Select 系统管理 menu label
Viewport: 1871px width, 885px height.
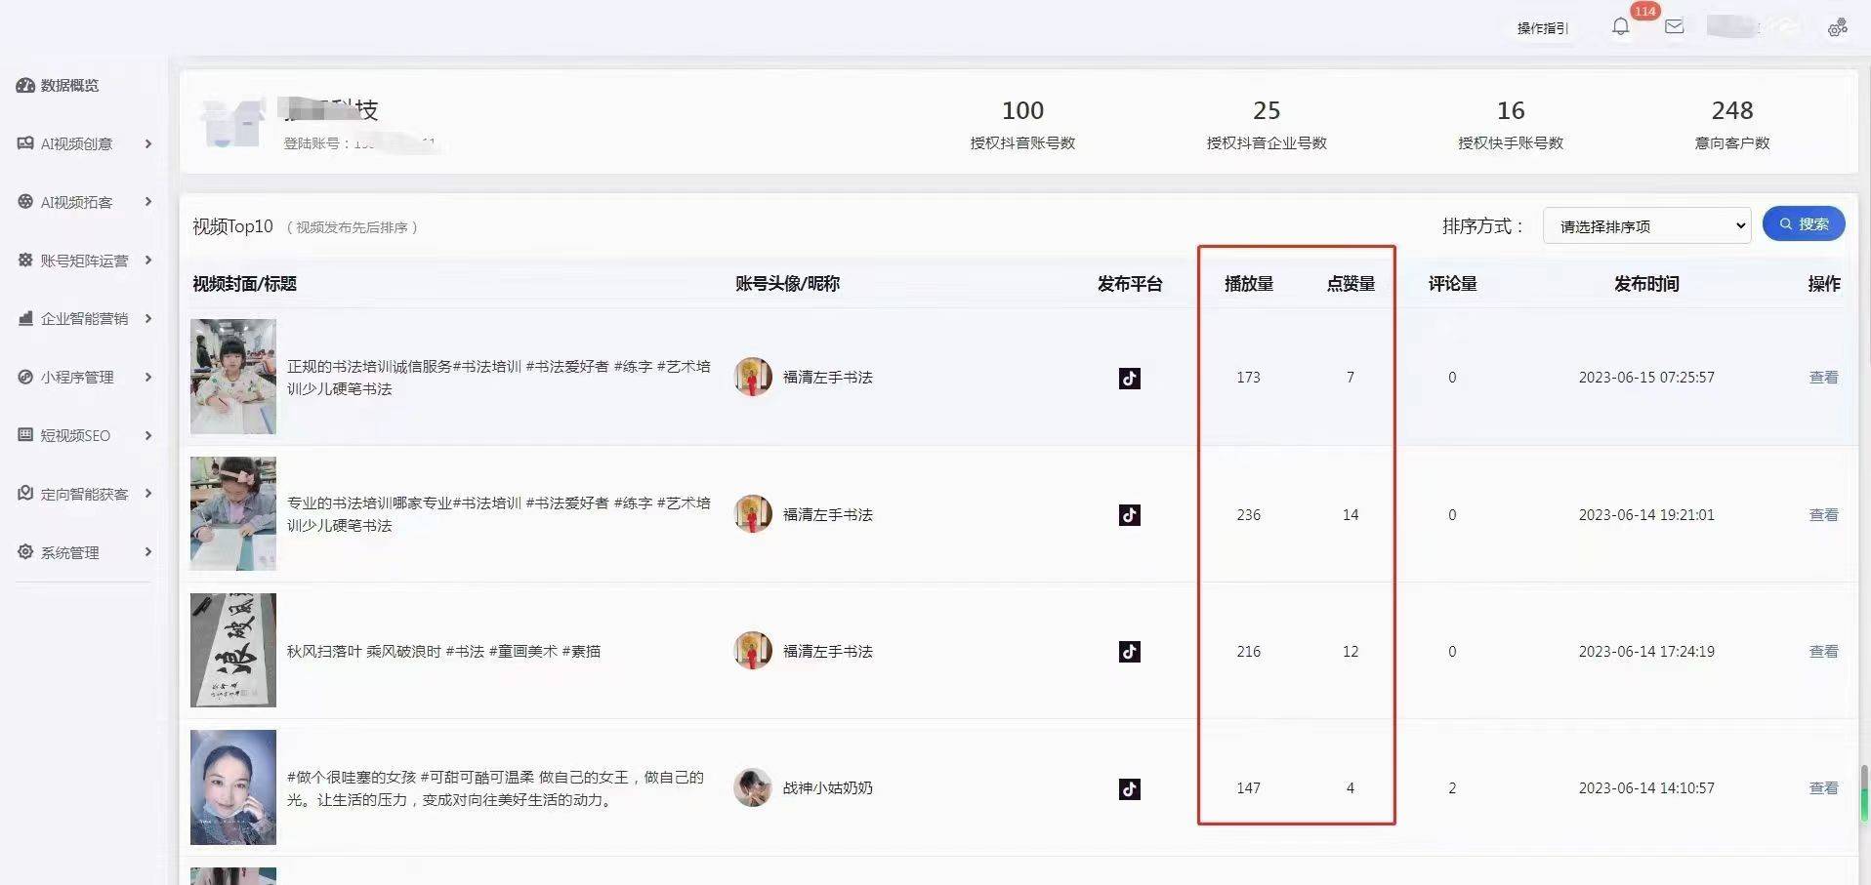(x=69, y=552)
